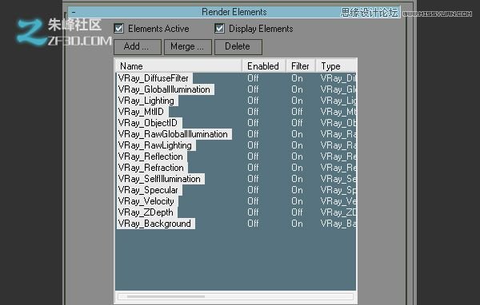Sort the list by Name column header
Viewport: 480px width, 305px height.
coord(178,66)
